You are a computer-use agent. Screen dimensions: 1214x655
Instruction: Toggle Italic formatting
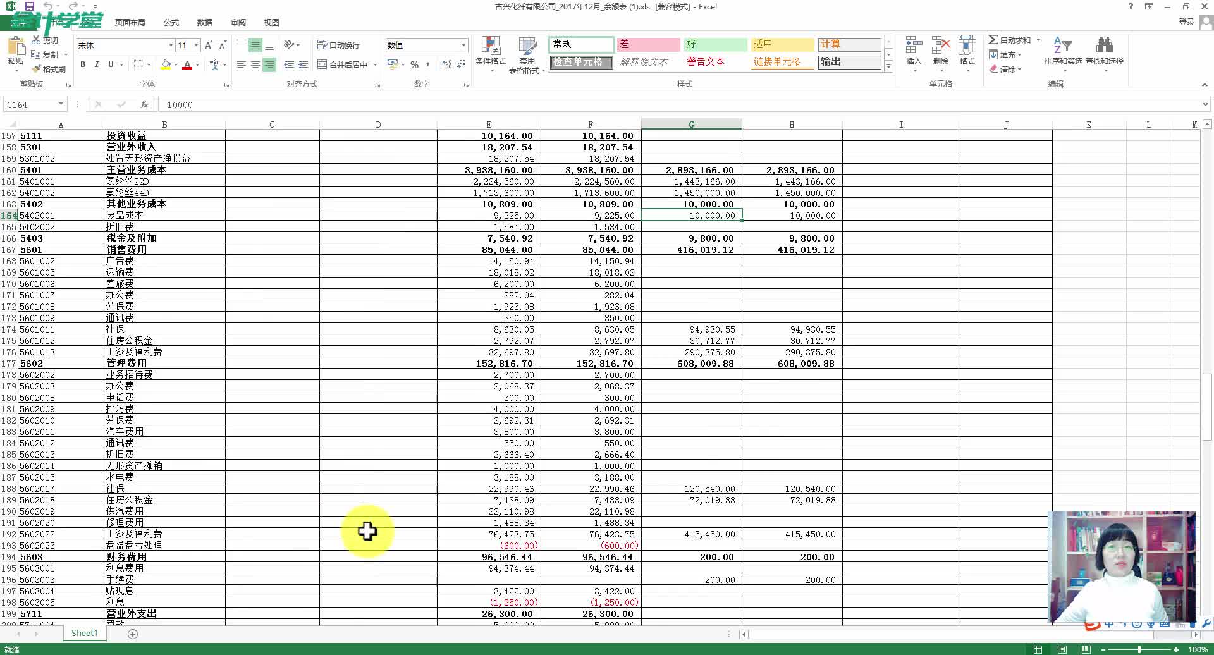[97, 64]
